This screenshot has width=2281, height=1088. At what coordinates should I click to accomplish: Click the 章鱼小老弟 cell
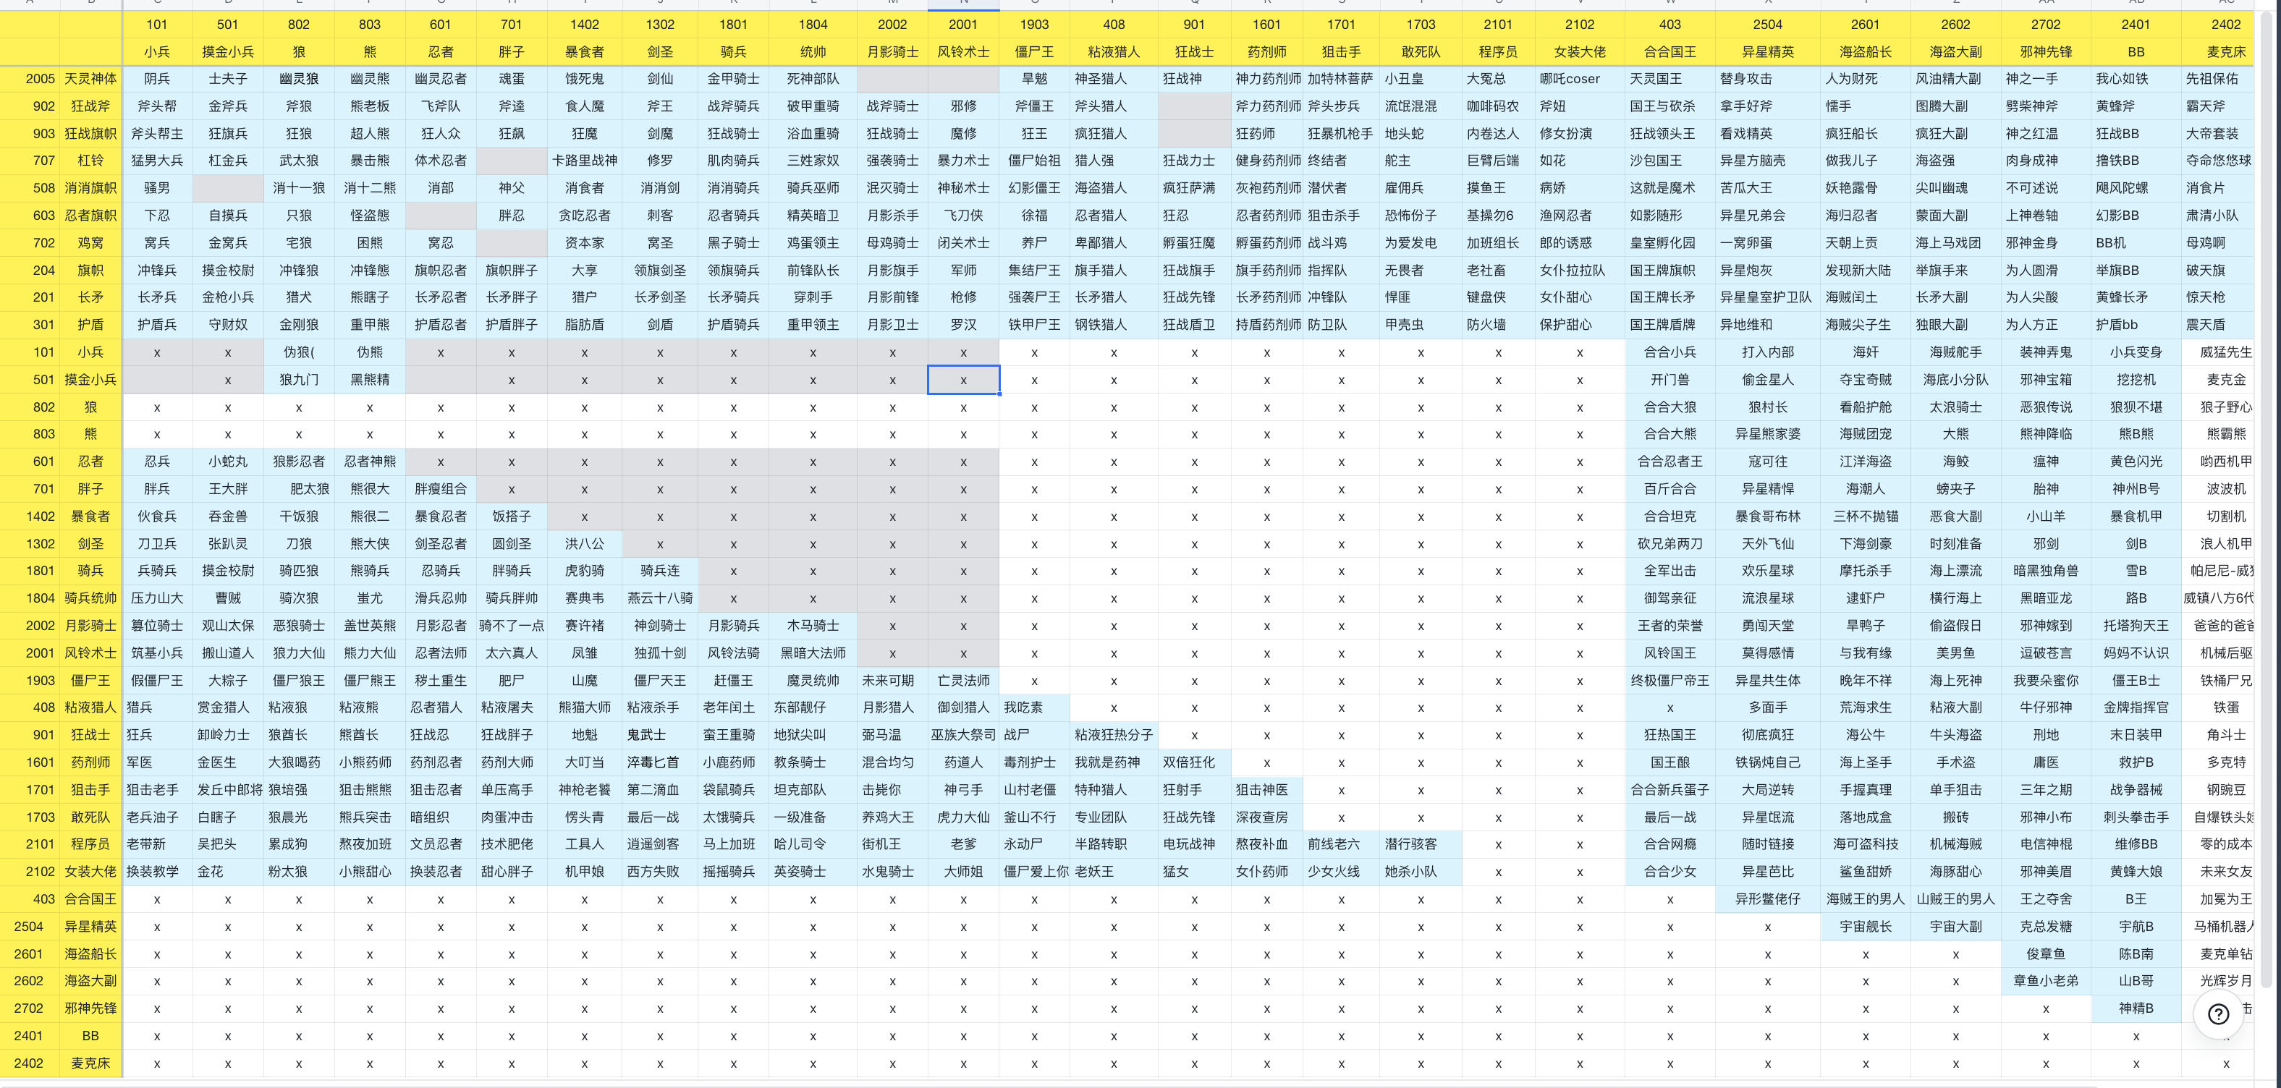2046,981
